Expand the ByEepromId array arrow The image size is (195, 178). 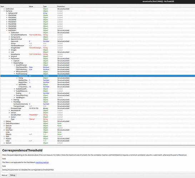pyautogui.click(x=7, y=13)
